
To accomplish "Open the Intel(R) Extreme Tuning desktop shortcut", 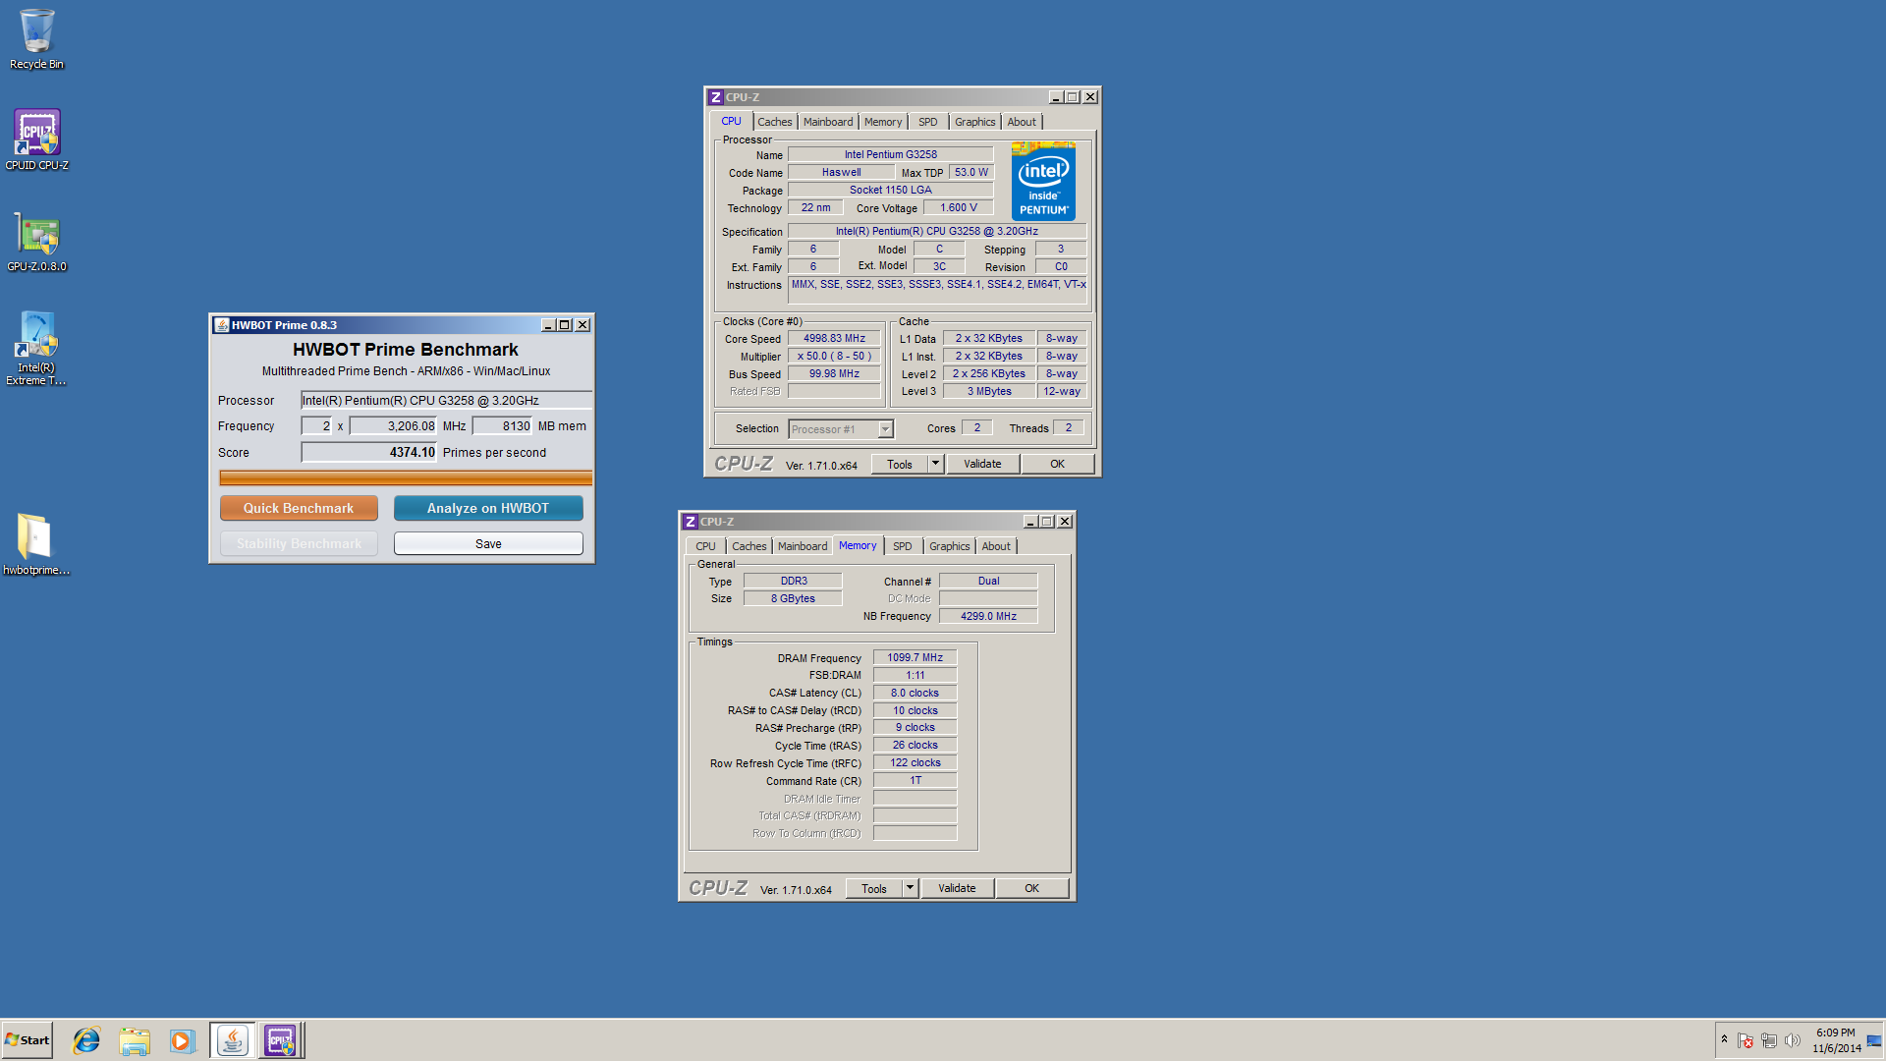I will pyautogui.click(x=36, y=348).
